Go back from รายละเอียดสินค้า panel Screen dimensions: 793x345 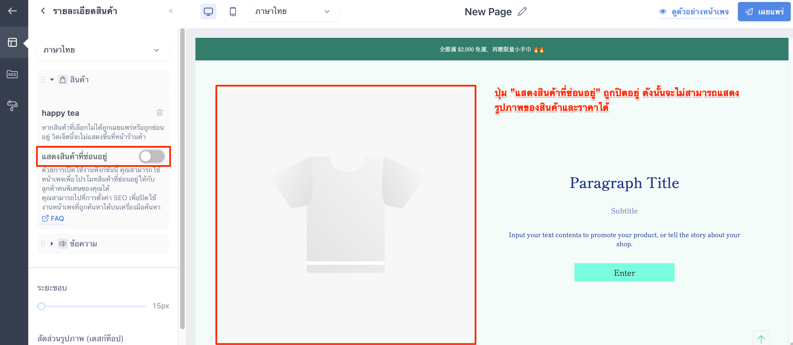click(x=43, y=11)
